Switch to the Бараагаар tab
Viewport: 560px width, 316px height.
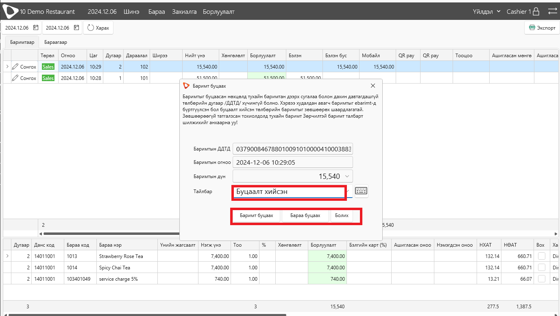(56, 42)
